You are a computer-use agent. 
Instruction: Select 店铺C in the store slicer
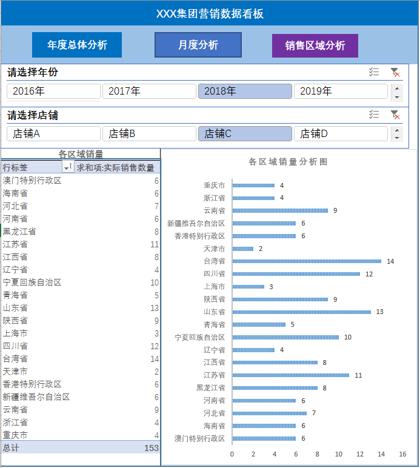(245, 133)
